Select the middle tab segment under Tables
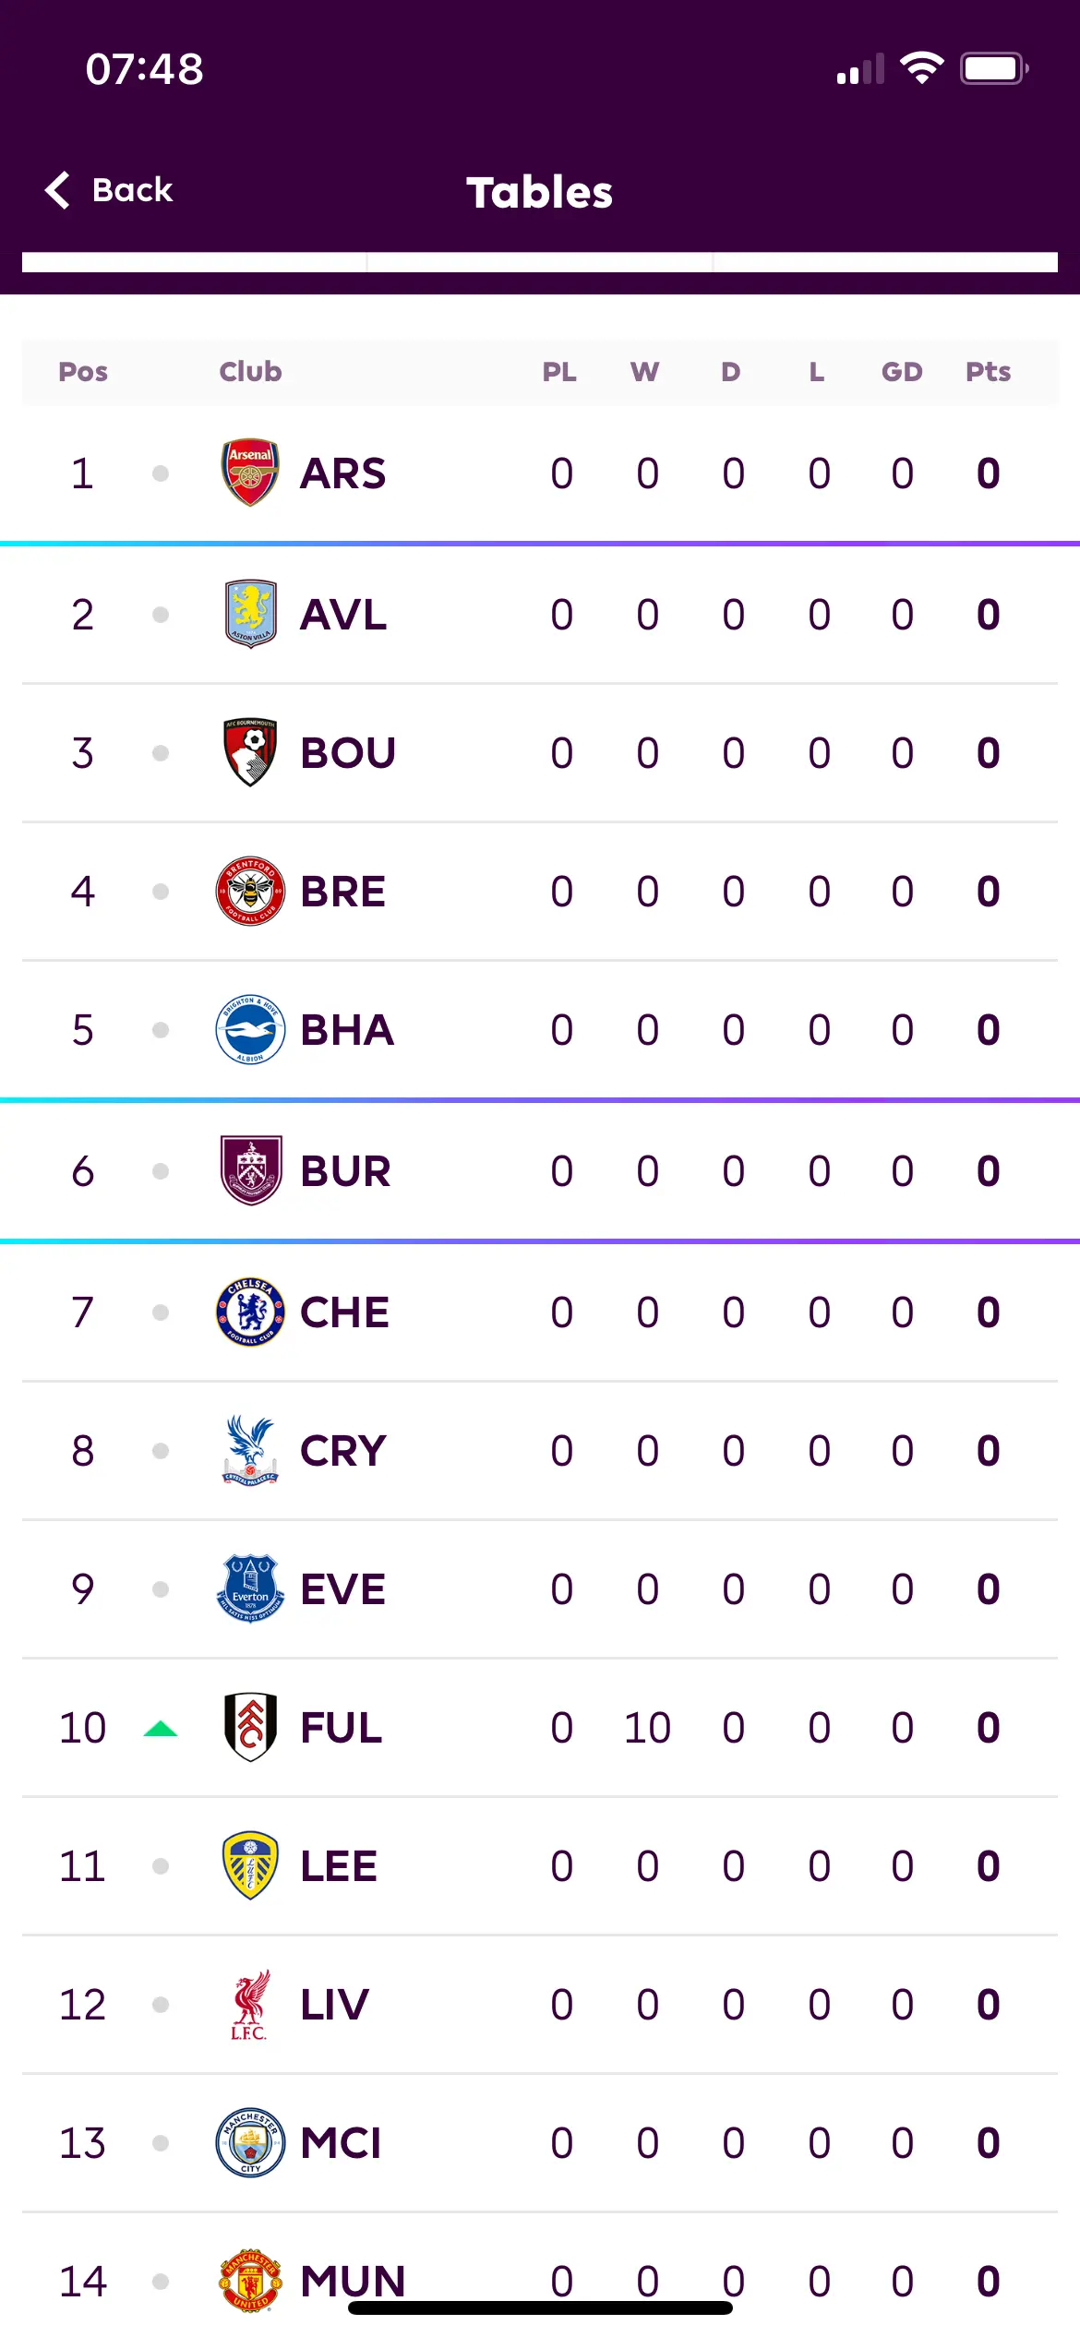 click(540, 262)
